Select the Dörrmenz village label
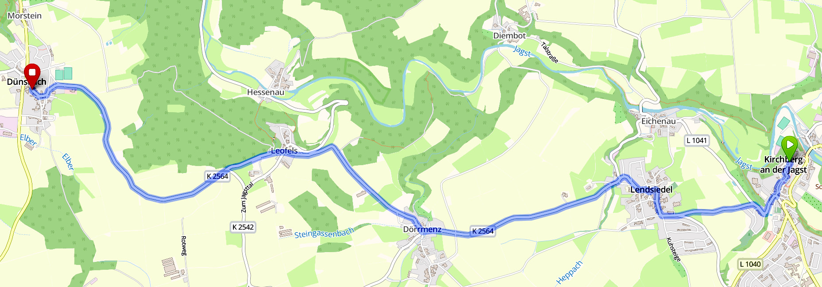Viewport: 822px width, 287px height. (x=422, y=229)
